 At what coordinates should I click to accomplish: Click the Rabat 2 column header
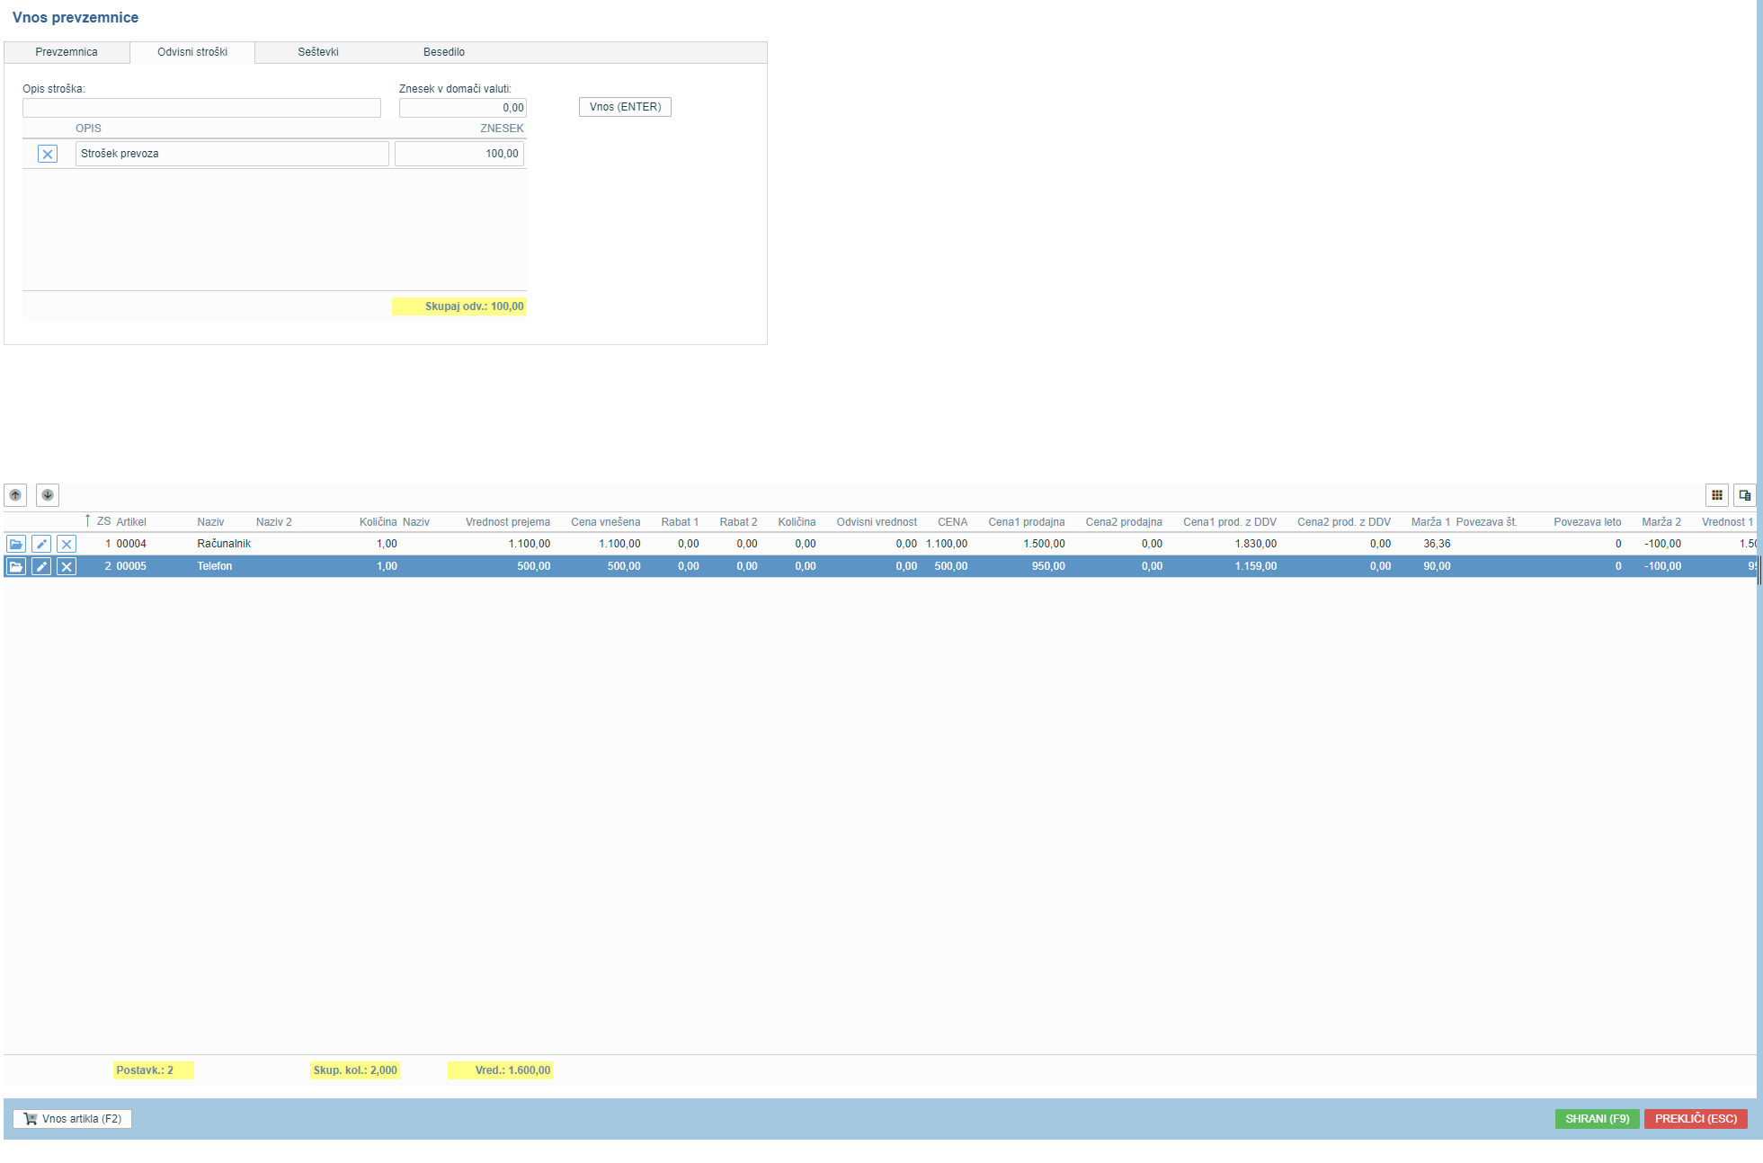pyautogui.click(x=738, y=522)
